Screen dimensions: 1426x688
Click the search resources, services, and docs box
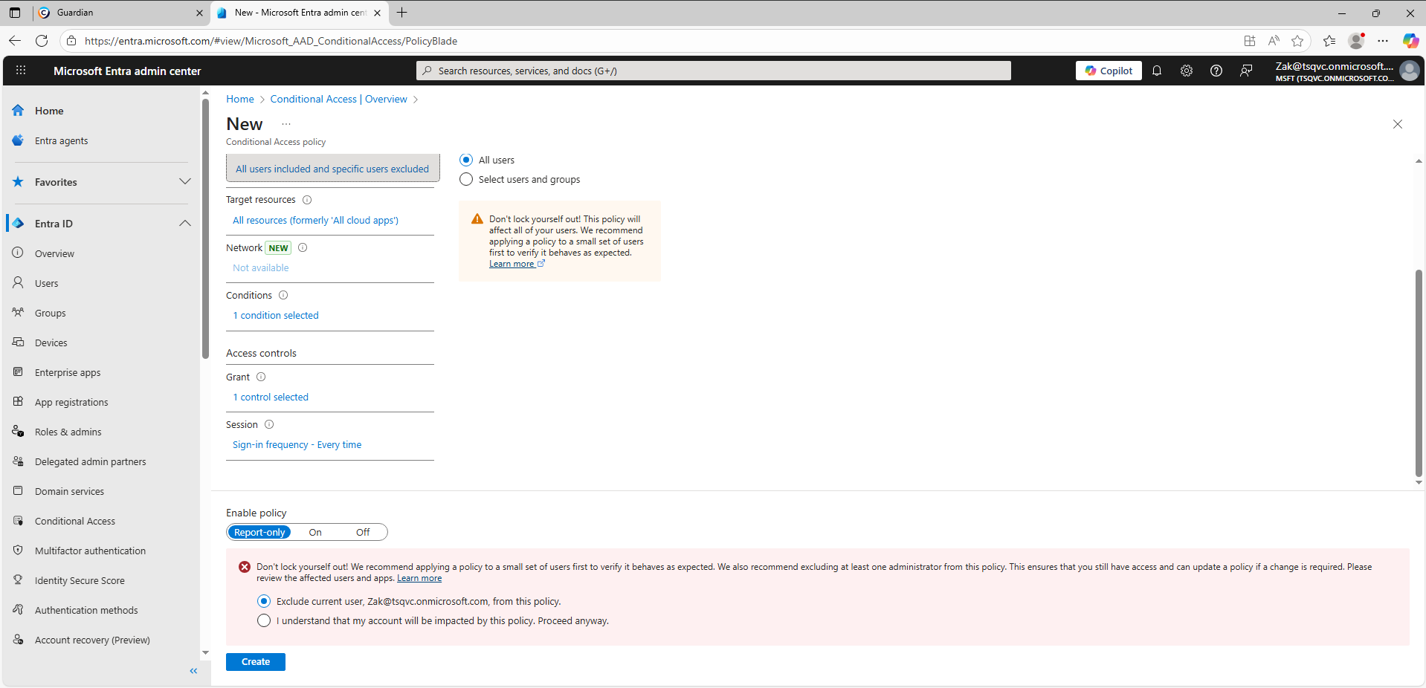[x=714, y=71]
